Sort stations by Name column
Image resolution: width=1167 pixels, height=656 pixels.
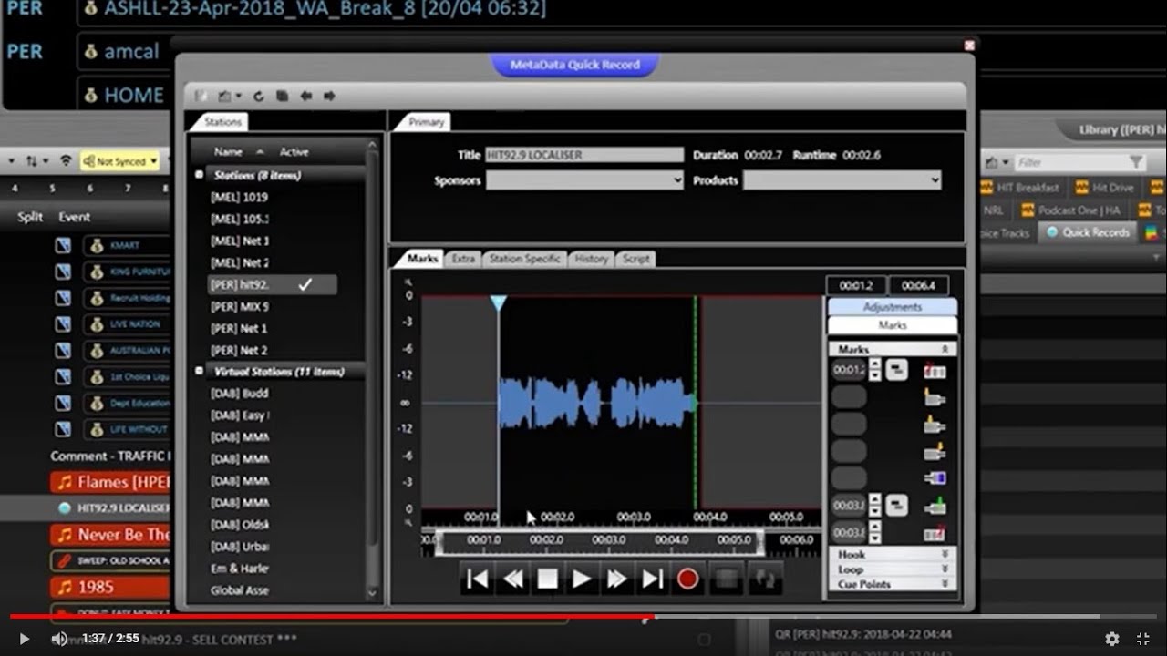coord(228,152)
